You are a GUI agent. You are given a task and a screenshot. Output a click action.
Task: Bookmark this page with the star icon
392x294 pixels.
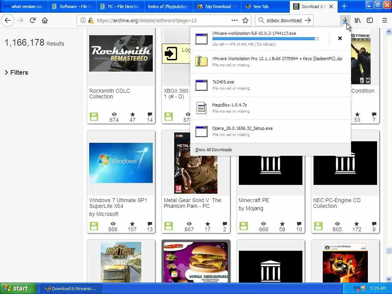(x=245, y=21)
